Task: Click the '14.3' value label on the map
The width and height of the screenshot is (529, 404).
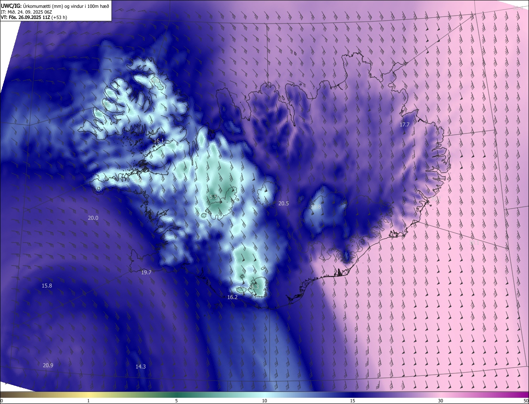Action: pyautogui.click(x=141, y=366)
